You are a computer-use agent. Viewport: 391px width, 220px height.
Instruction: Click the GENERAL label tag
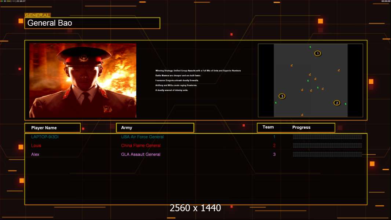(38, 15)
